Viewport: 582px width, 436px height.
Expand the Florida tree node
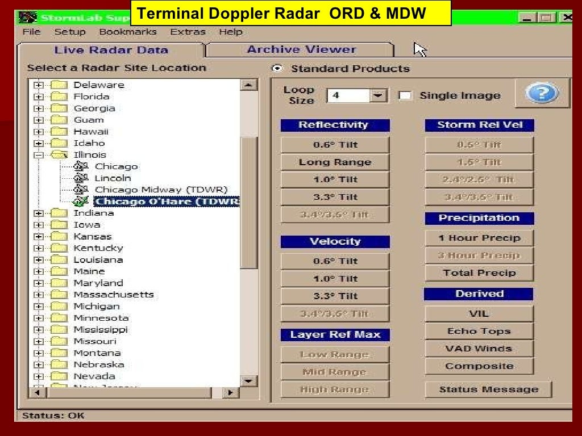(x=38, y=97)
